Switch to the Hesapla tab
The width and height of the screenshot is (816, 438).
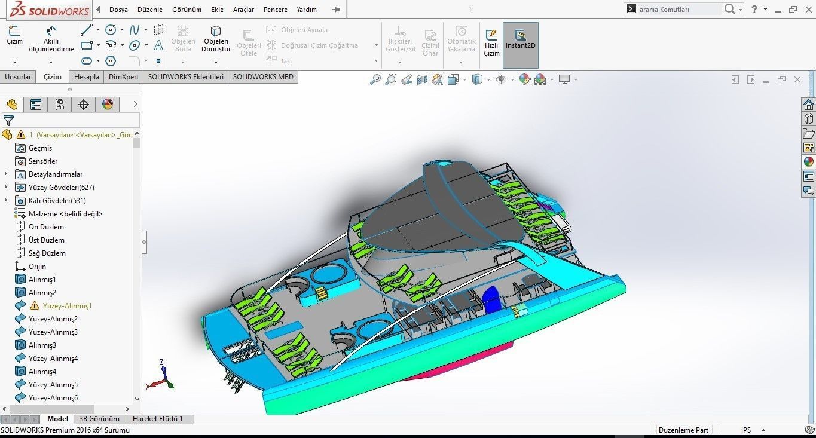(x=87, y=77)
